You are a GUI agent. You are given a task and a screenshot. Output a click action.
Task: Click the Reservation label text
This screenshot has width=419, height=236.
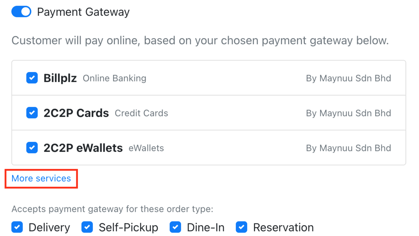(283, 227)
